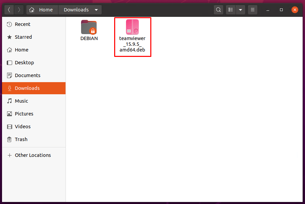
Task: Open the Pictures folder in sidebar
Action: coord(24,114)
